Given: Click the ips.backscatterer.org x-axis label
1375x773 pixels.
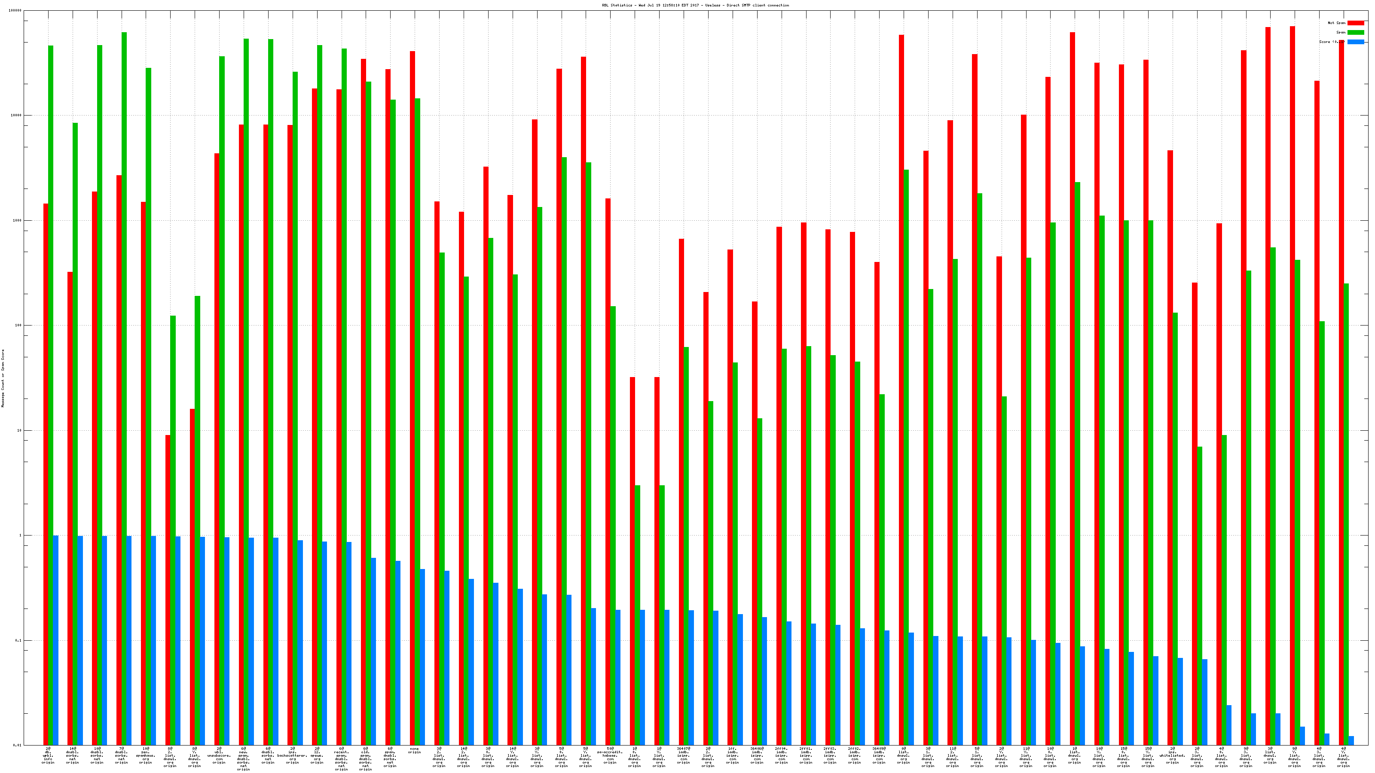Looking at the screenshot, I should [293, 755].
